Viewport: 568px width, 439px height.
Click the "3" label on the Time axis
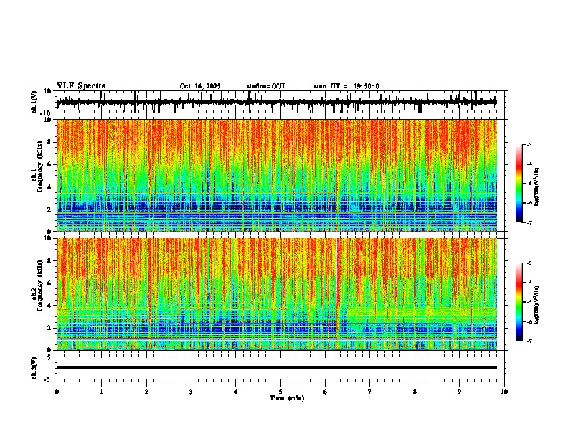tap(191, 392)
